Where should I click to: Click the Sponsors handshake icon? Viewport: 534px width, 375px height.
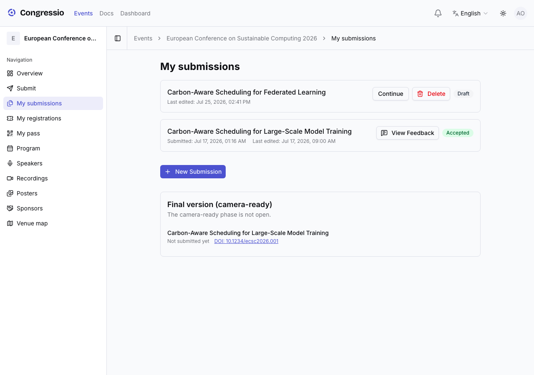(10, 208)
